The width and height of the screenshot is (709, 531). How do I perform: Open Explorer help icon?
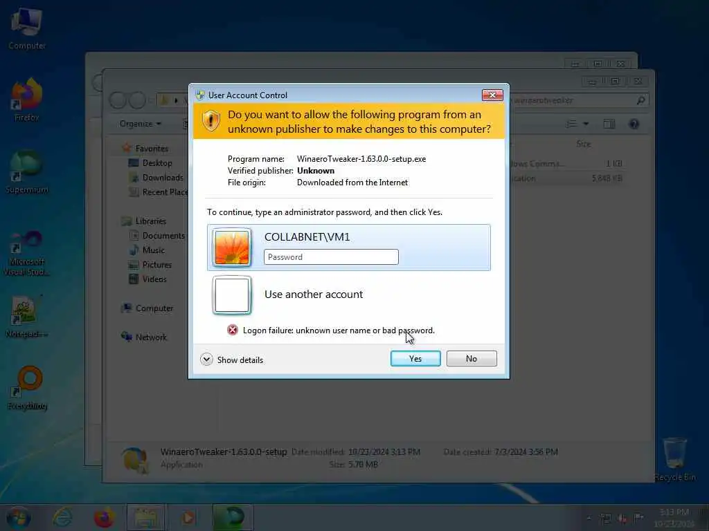[634, 124]
